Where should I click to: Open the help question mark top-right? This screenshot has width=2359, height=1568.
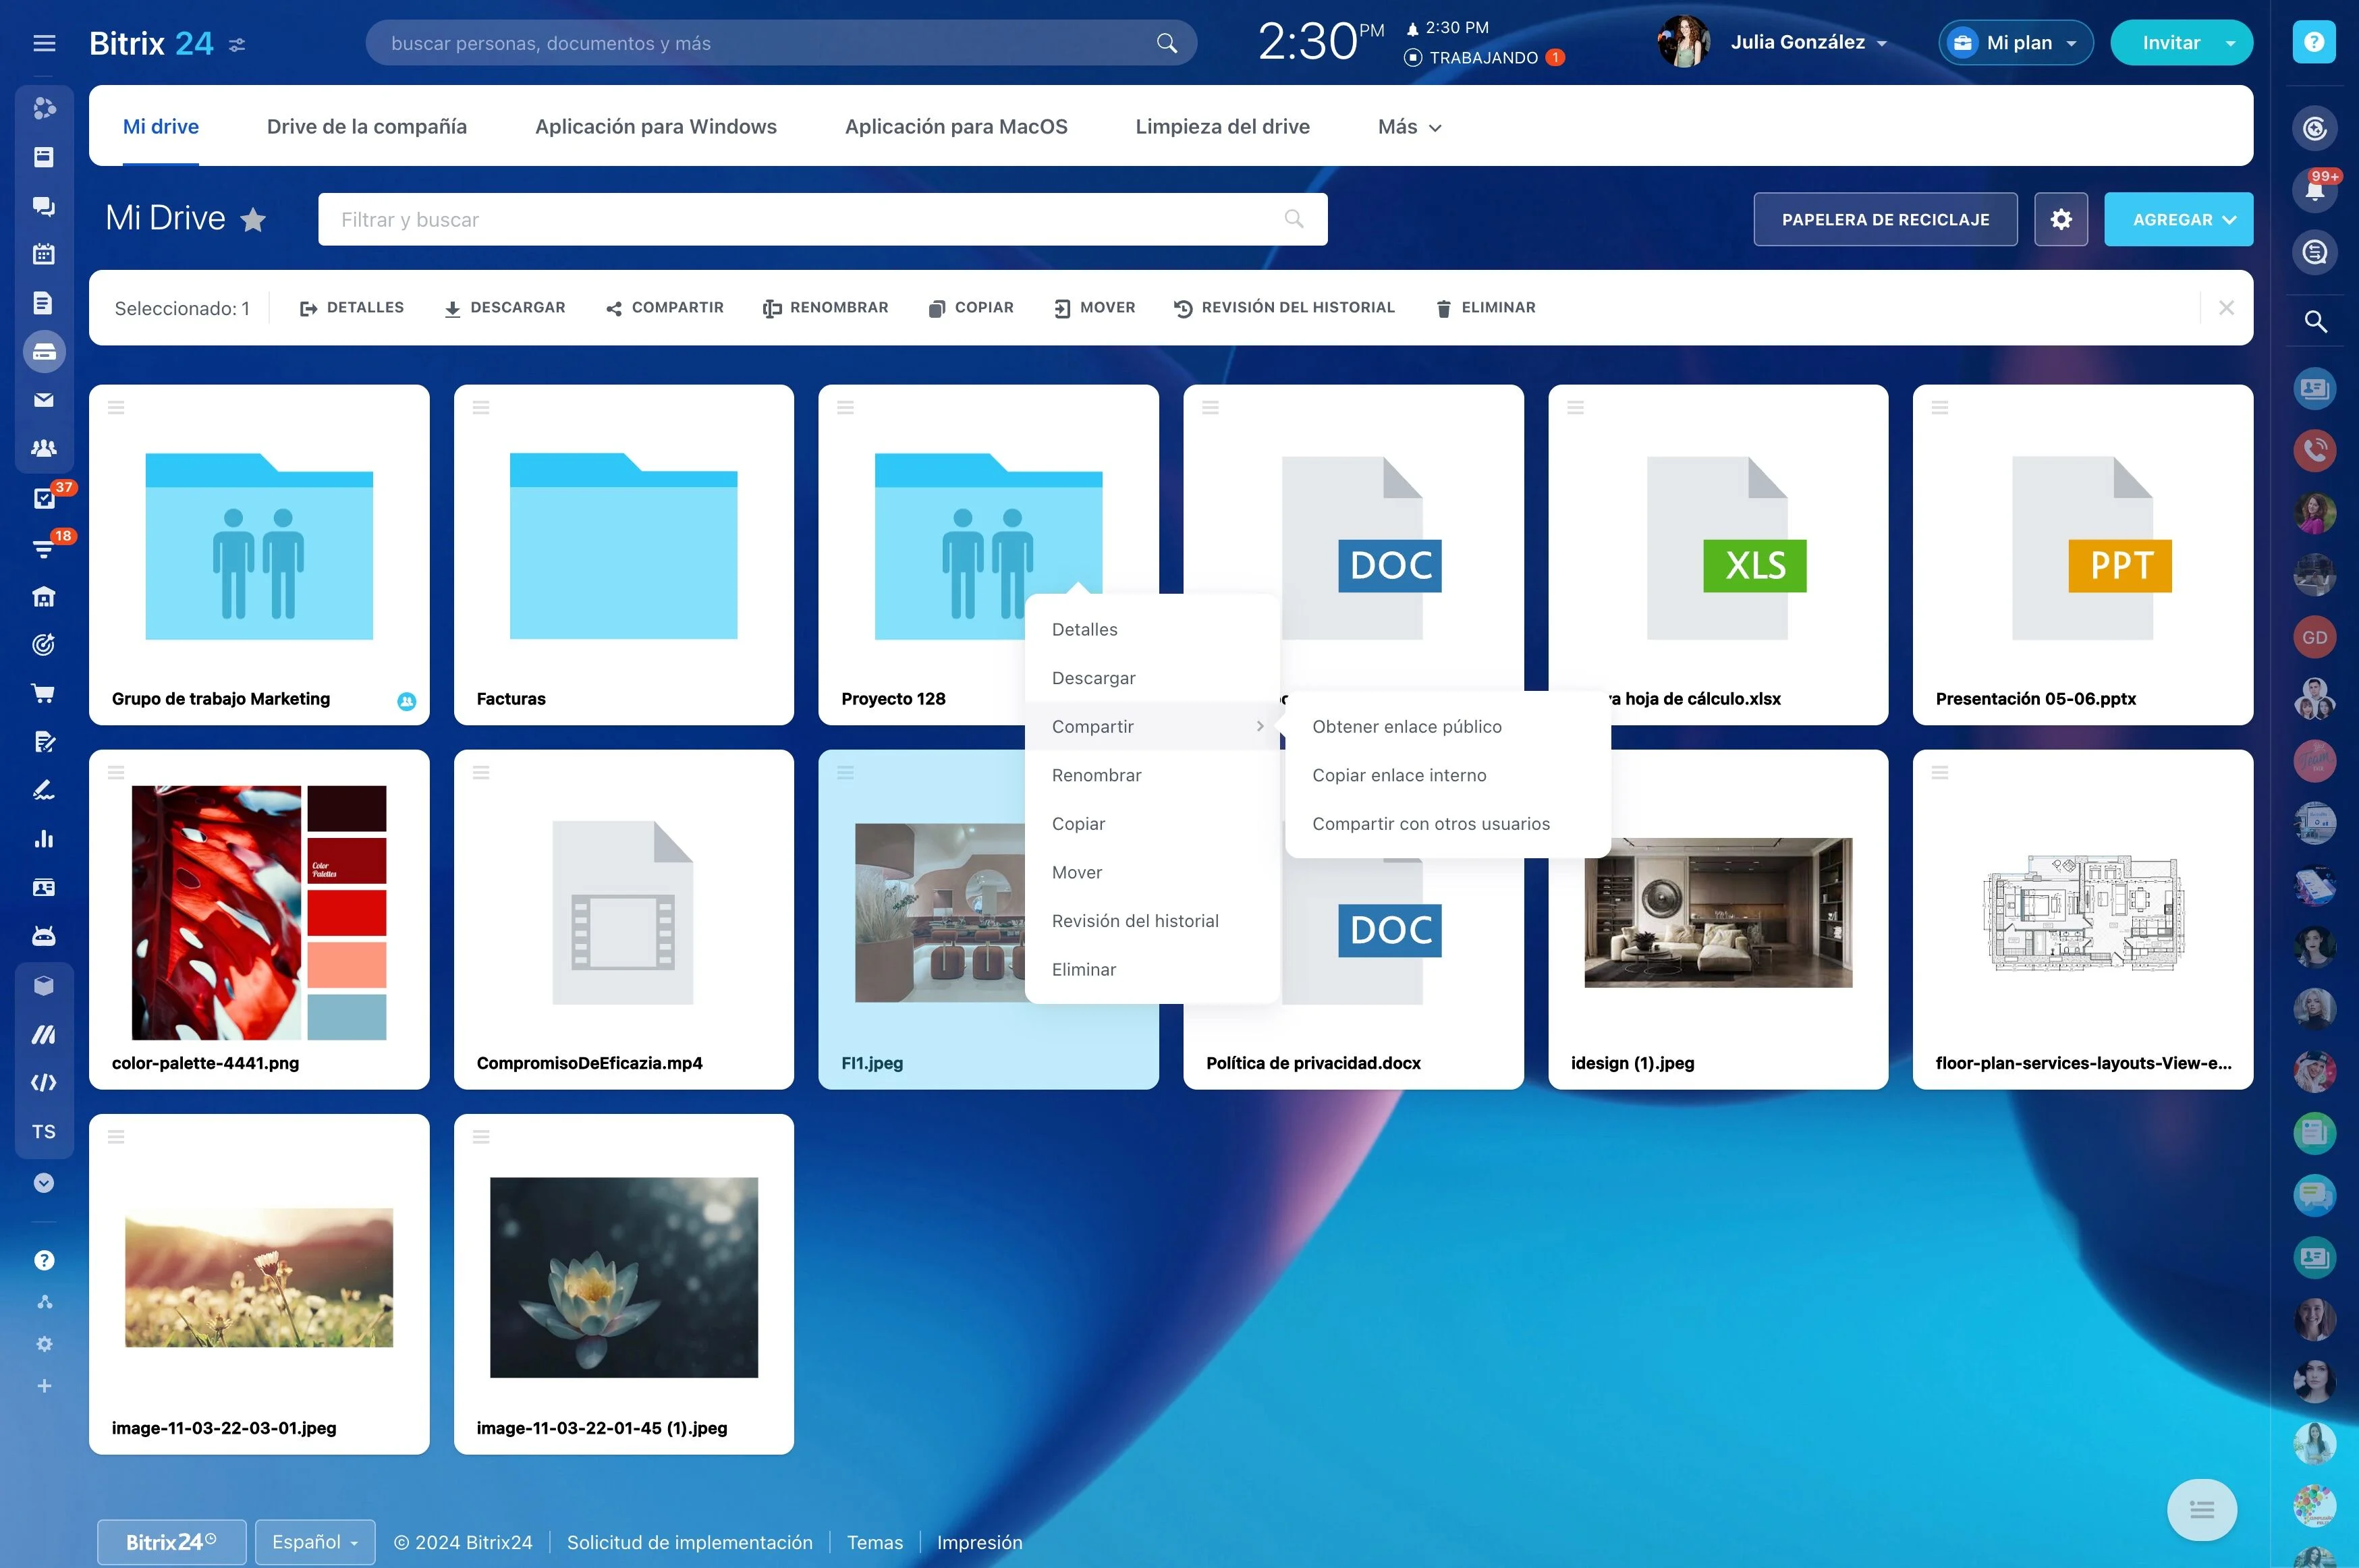[2313, 42]
